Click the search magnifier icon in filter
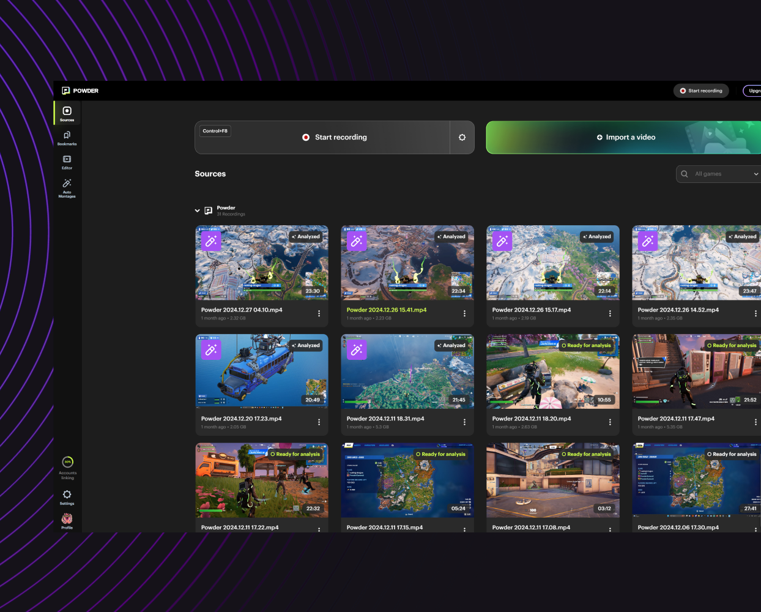761x612 pixels. tap(685, 174)
